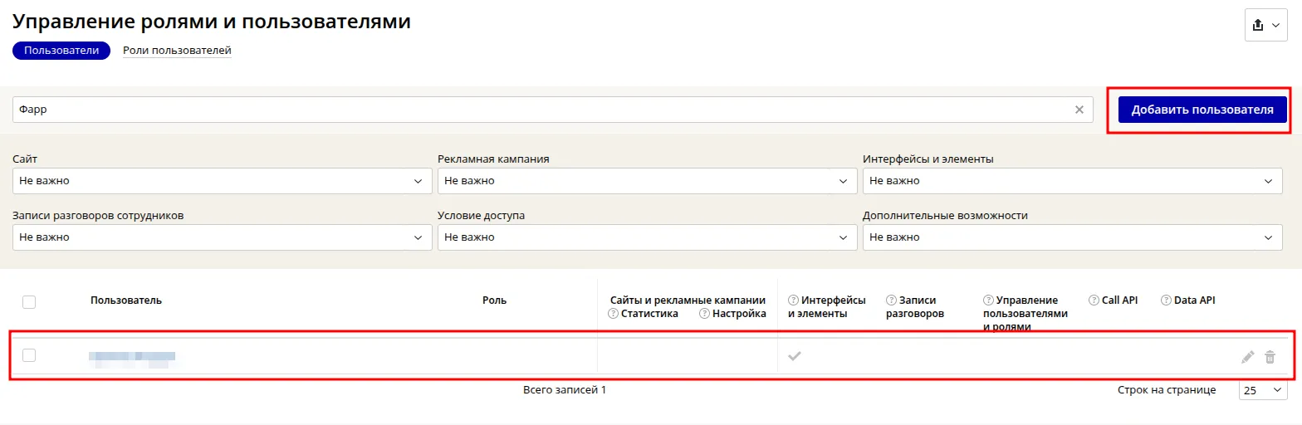The image size is (1302, 425).
Task: Click help icon beside Записи разговоров column
Action: 891,300
